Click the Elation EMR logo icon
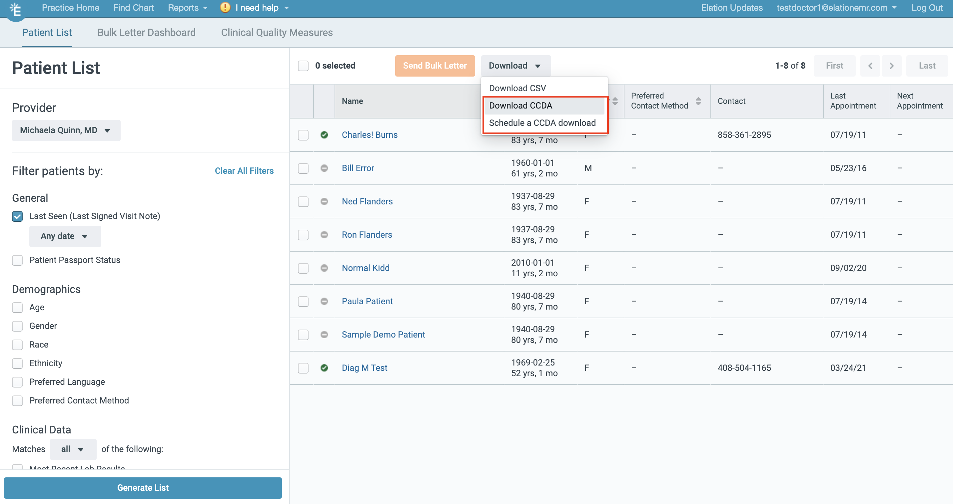 [x=17, y=8]
